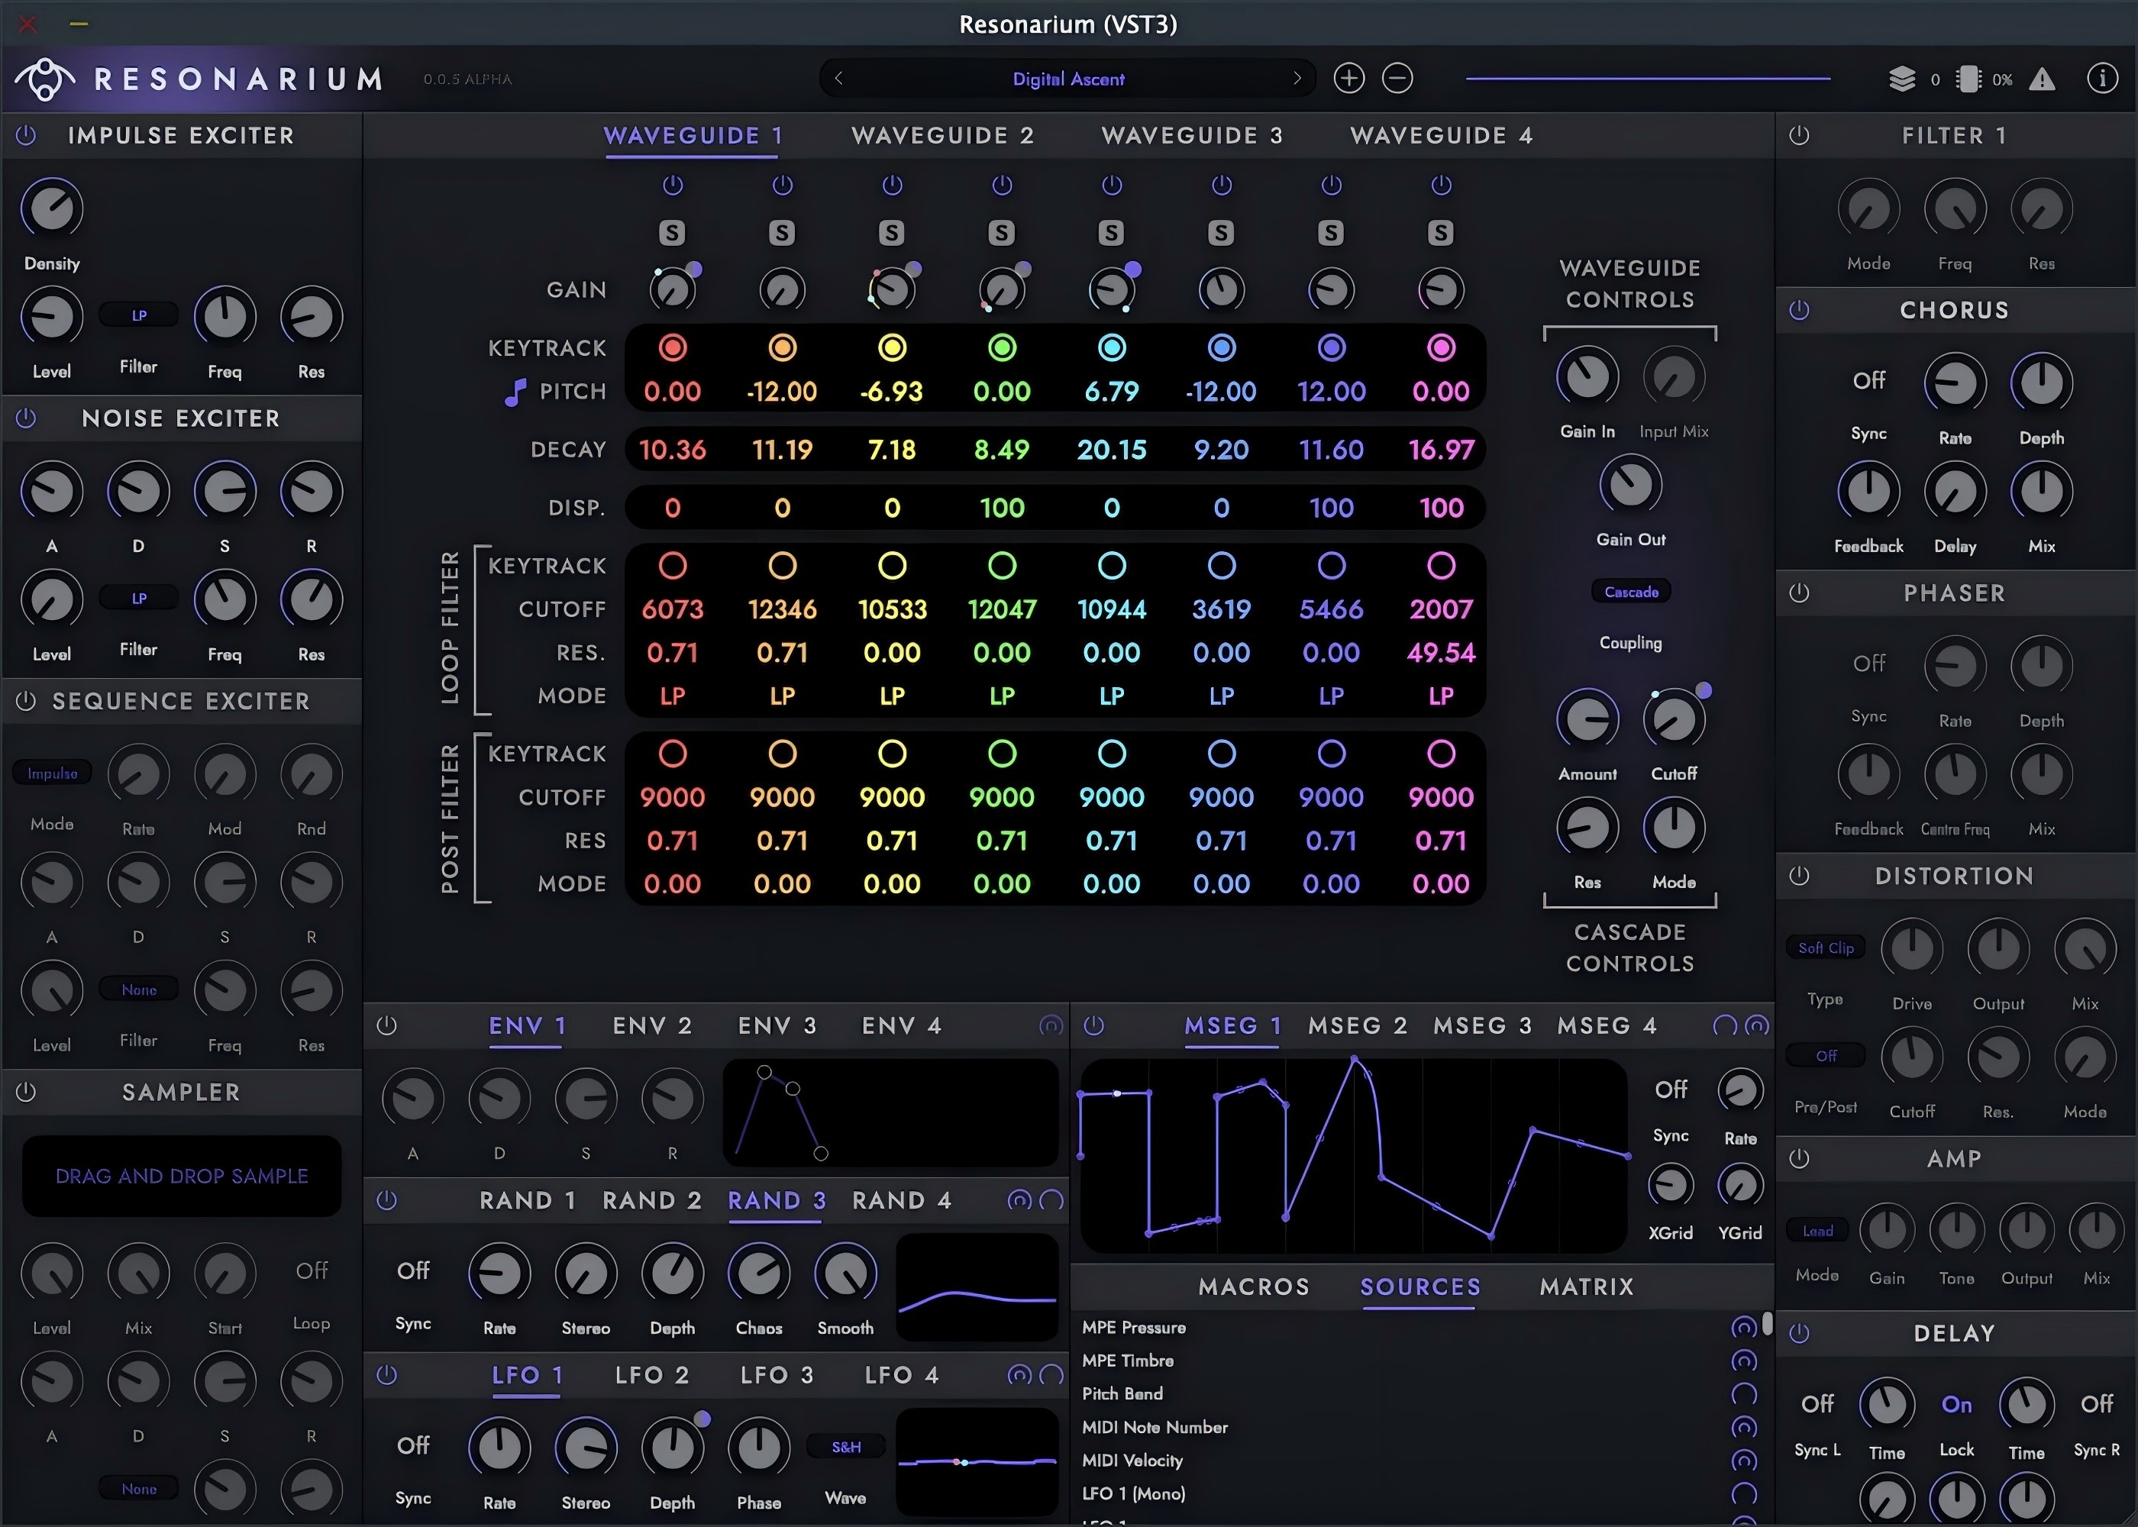Click the Resonarium logo icon
2138x1527 pixels.
tap(44, 79)
